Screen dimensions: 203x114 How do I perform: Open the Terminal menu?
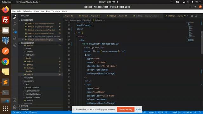click(56, 11)
